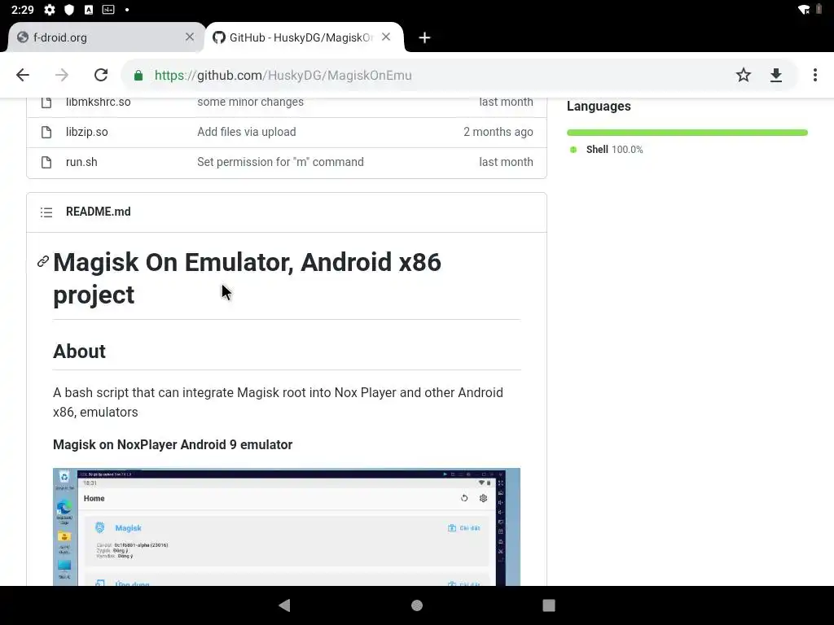
Task: Click the shield icon in the status bar
Action: point(69,10)
